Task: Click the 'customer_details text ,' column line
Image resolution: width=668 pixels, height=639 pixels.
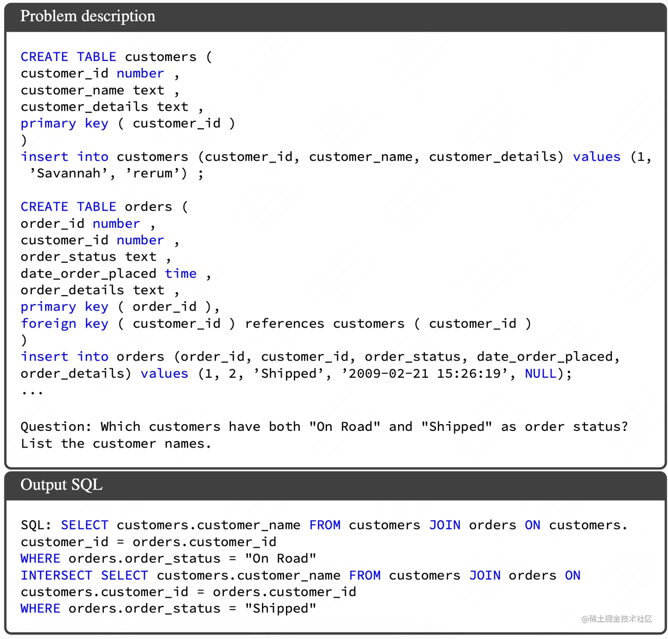Action: tap(112, 107)
